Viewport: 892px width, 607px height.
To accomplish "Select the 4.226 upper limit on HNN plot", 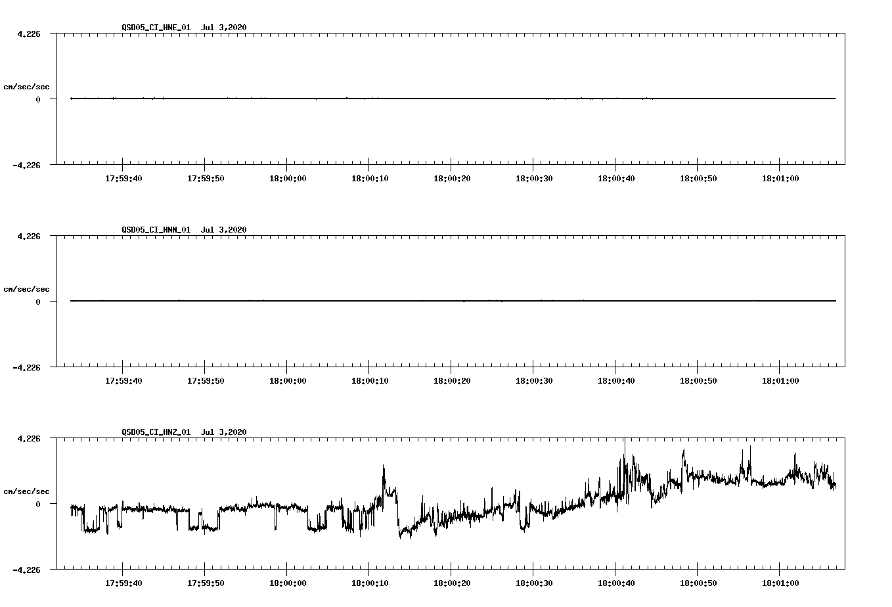I will (x=29, y=236).
